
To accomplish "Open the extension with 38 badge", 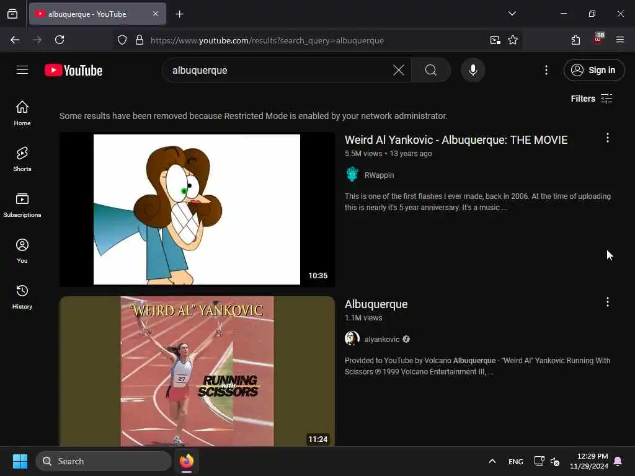I will pos(598,39).
